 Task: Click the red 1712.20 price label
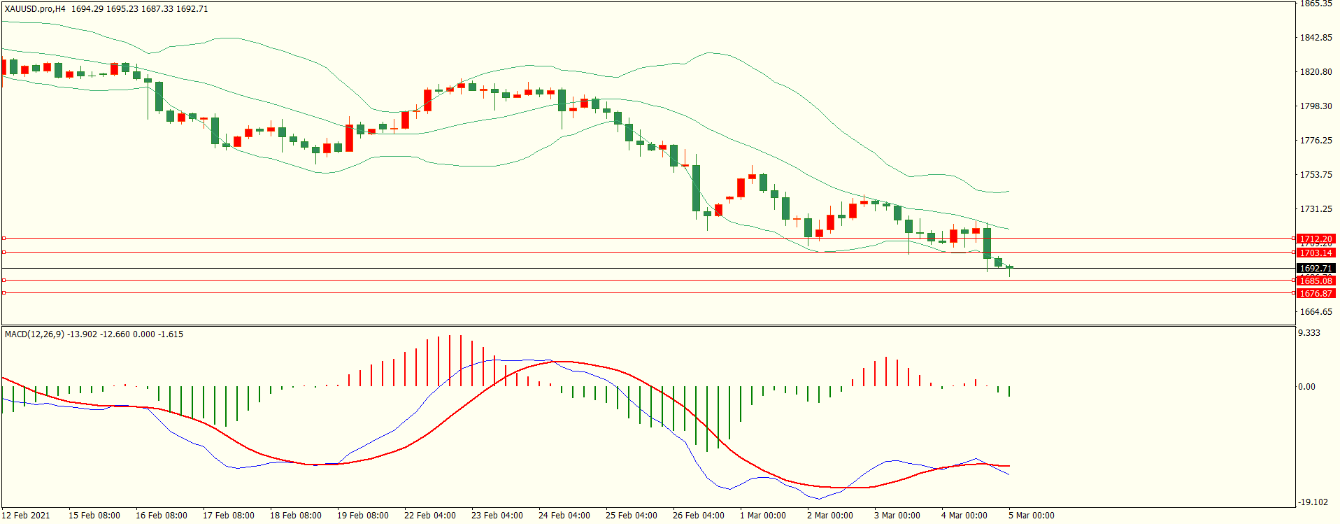1316,239
